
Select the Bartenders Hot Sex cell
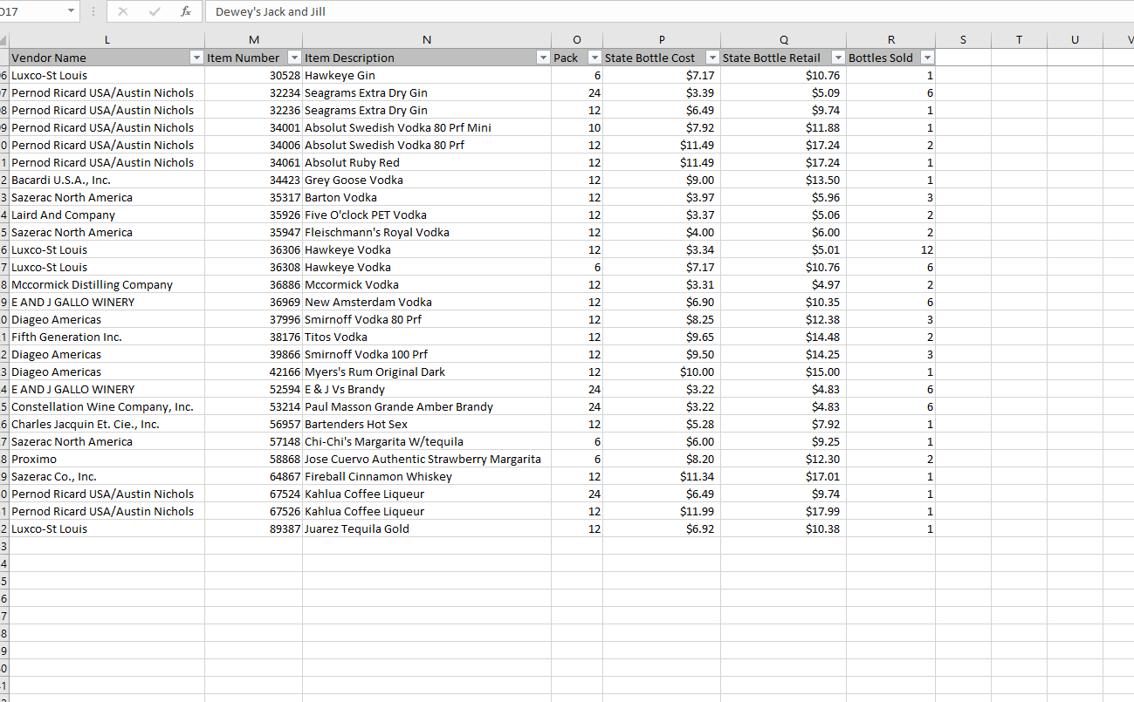pyautogui.click(x=427, y=424)
